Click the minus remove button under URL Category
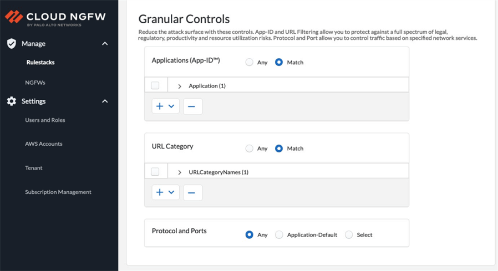498x271 pixels. pyautogui.click(x=192, y=192)
